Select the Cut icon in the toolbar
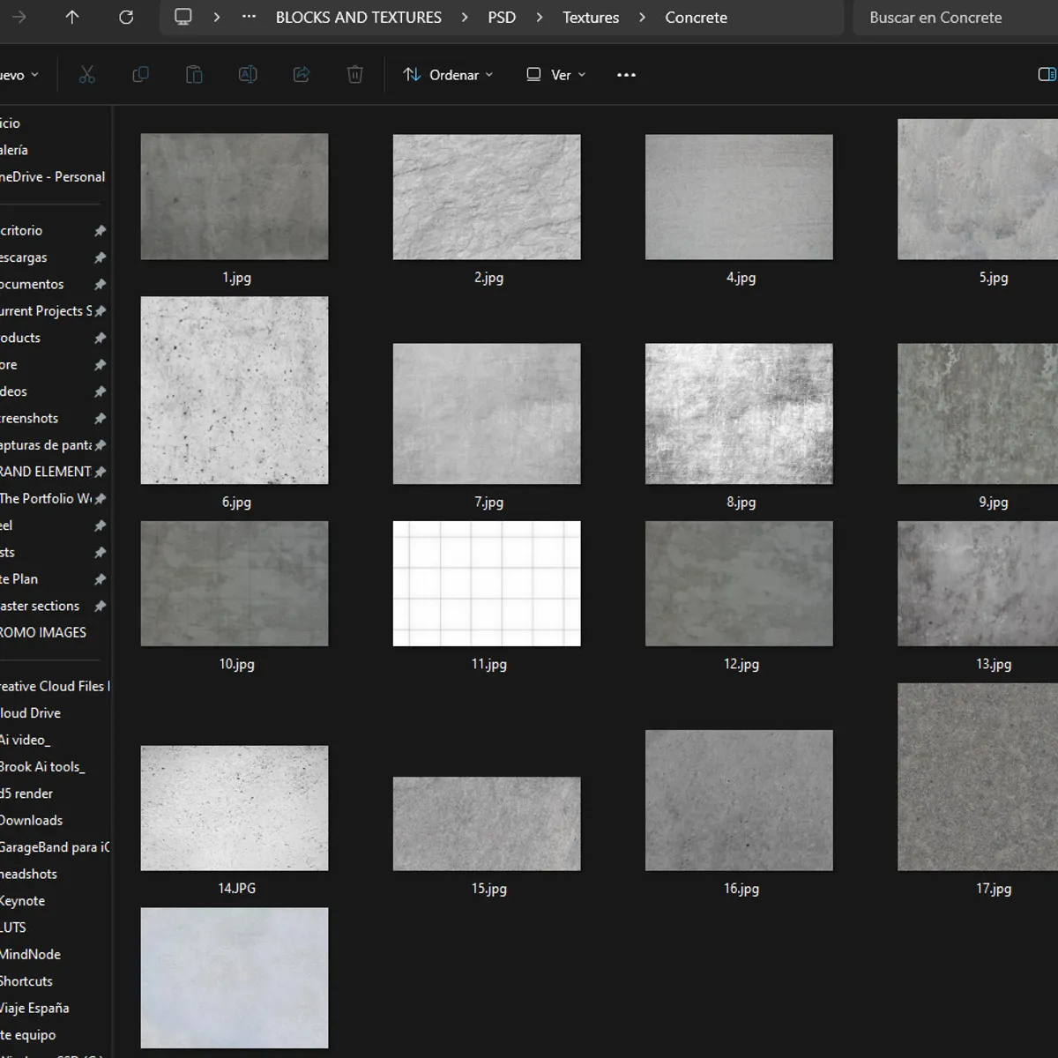Screen dimensions: 1058x1058 [86, 74]
